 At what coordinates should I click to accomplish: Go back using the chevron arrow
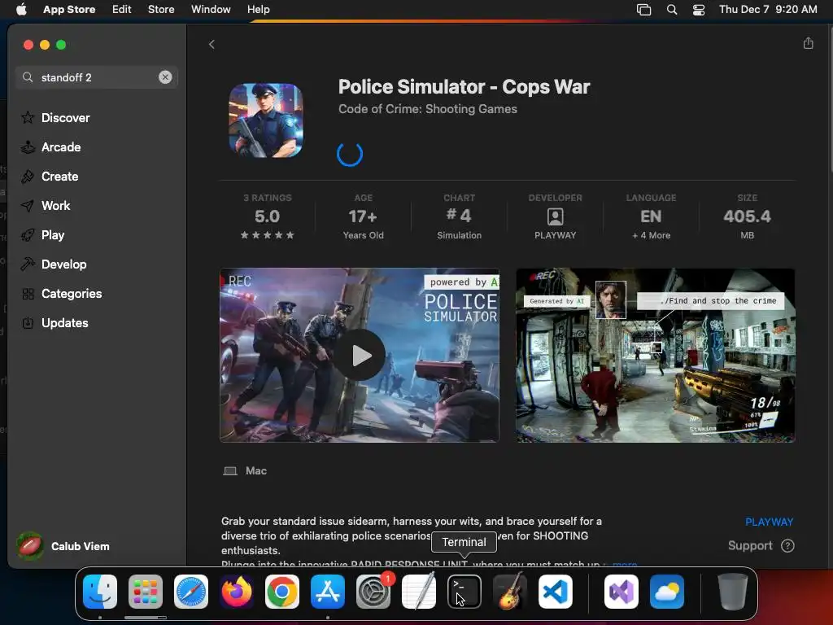pyautogui.click(x=212, y=45)
